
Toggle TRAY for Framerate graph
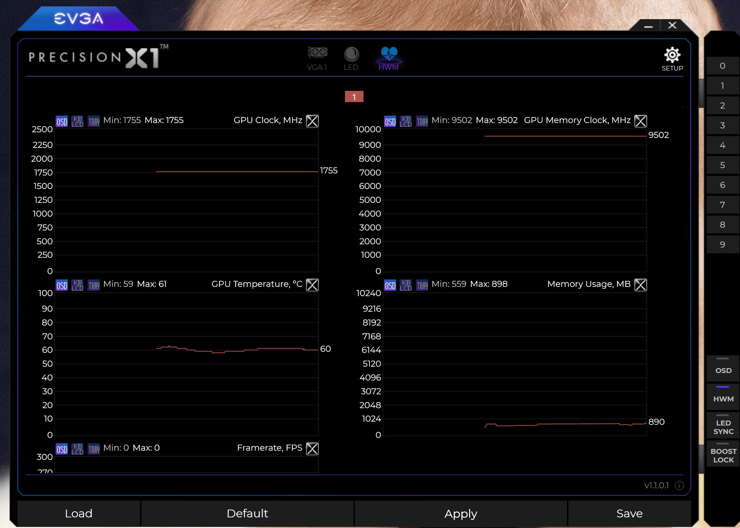[x=94, y=449]
